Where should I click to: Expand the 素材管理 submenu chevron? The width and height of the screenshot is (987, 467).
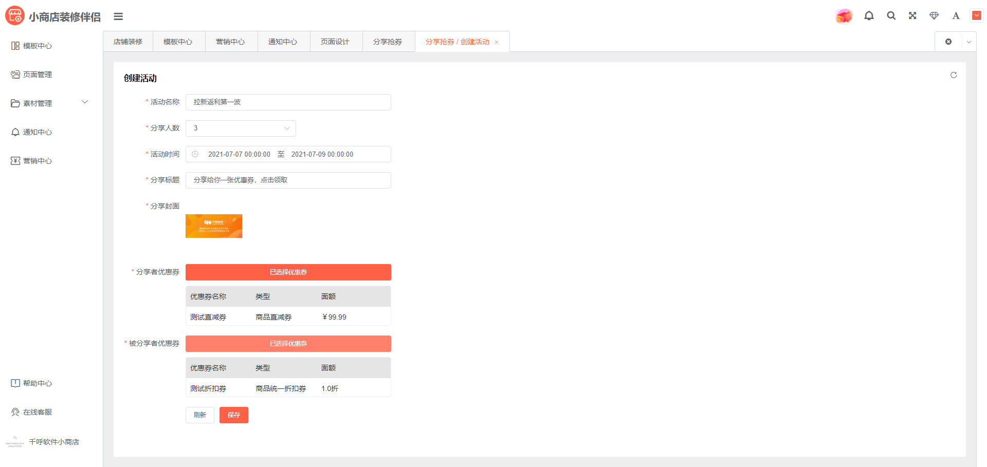tap(85, 102)
